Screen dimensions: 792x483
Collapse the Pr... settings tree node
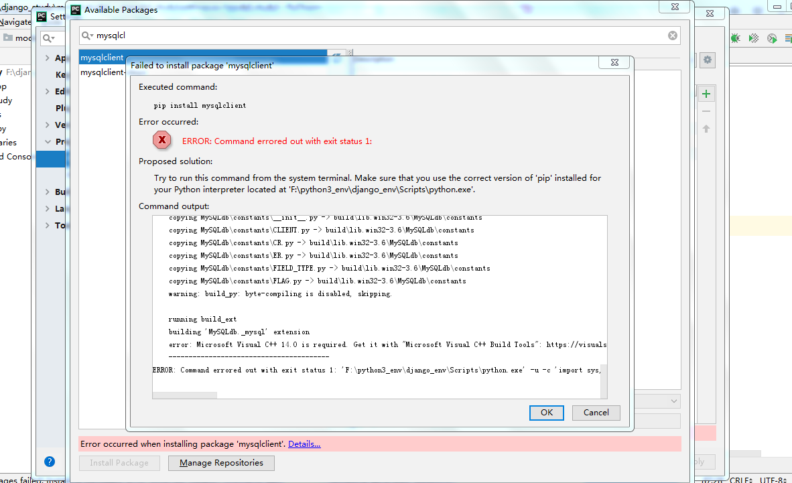click(48, 141)
